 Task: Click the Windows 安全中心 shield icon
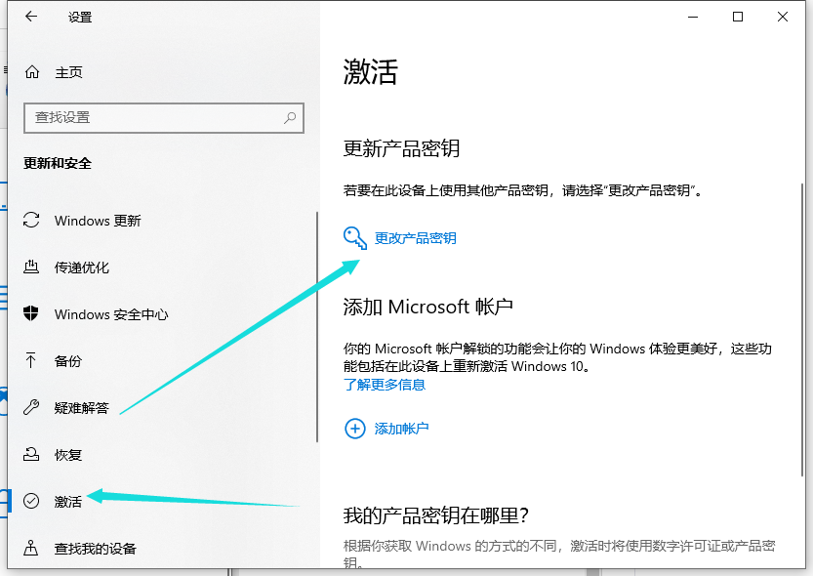coord(32,314)
